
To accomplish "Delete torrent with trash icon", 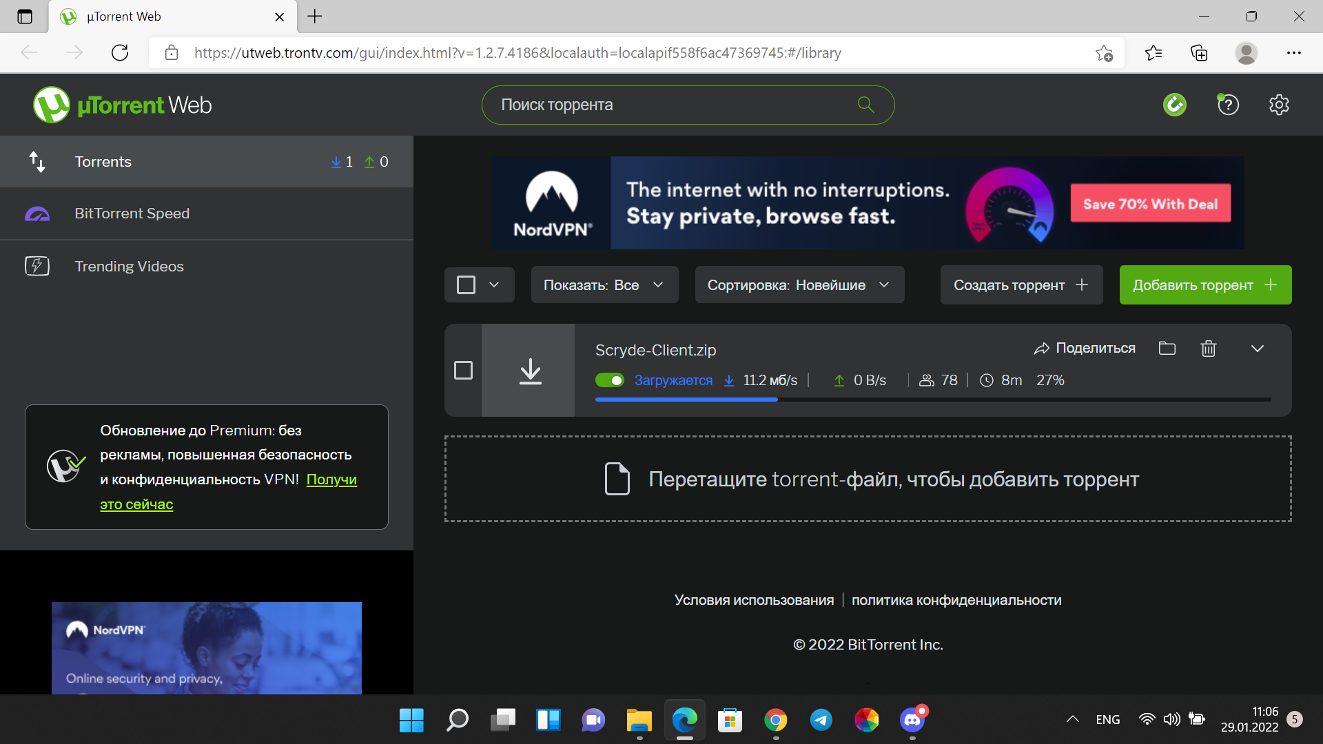I will [x=1208, y=349].
